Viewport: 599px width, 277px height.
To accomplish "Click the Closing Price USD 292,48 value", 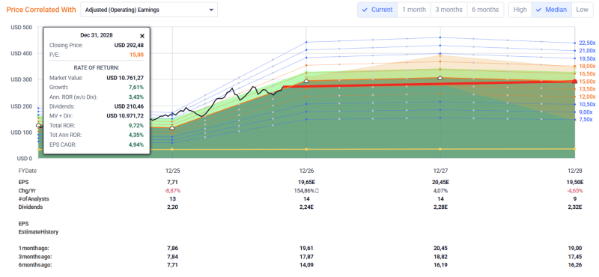I will pos(129,46).
